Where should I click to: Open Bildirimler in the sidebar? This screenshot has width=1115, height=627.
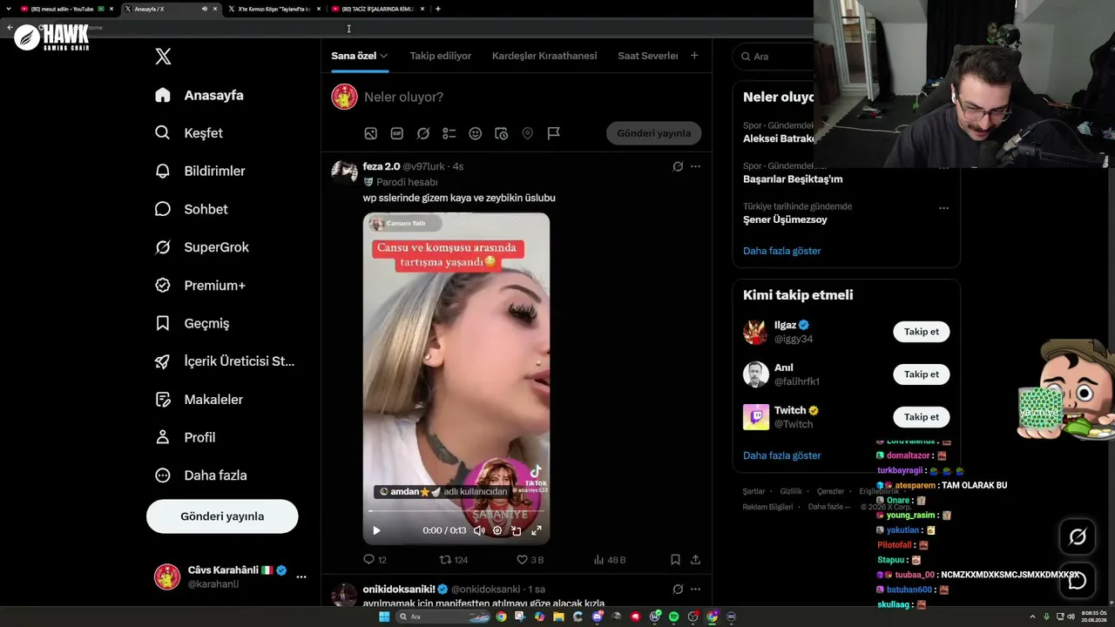[x=200, y=171]
